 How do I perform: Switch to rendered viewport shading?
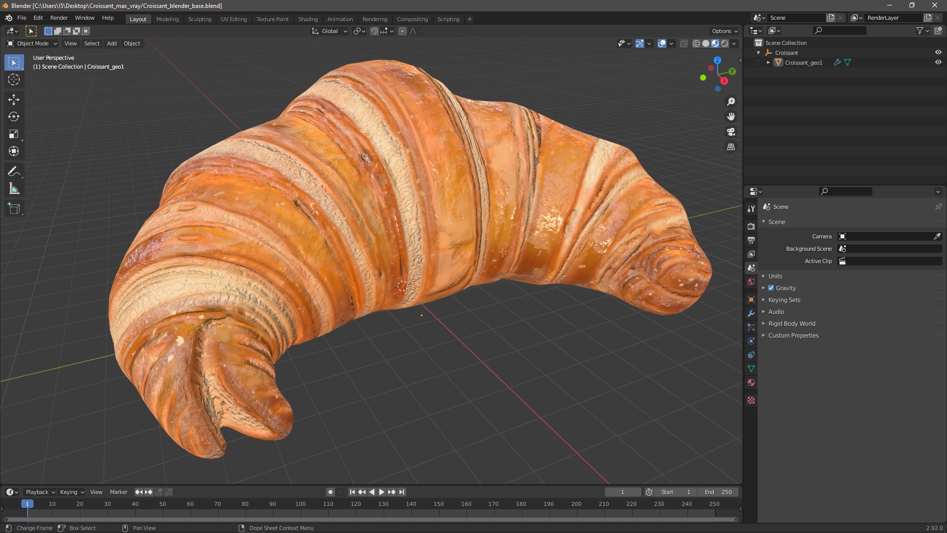tap(725, 43)
